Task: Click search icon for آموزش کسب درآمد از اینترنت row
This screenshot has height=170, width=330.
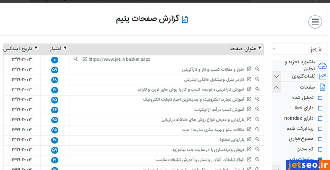Action: pos(257,109)
